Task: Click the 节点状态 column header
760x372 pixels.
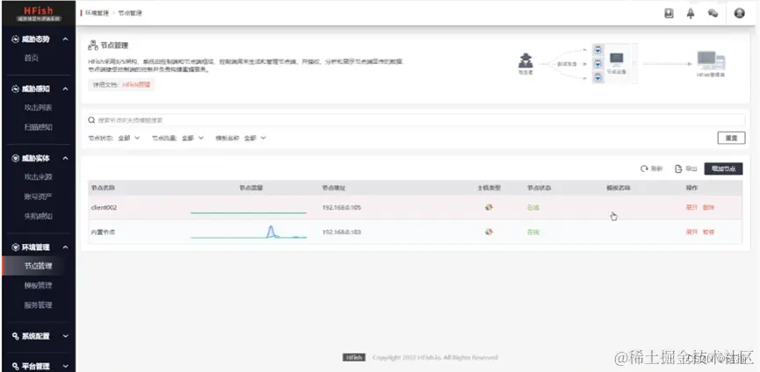Action: [x=539, y=188]
